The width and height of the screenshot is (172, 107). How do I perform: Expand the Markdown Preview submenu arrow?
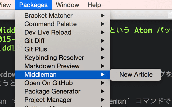[102, 66]
